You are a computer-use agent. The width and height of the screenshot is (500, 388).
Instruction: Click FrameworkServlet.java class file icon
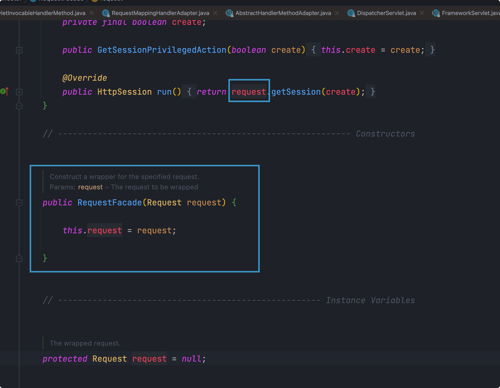pyautogui.click(x=436, y=13)
